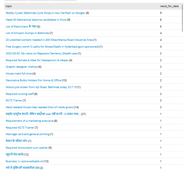The image size is (186, 173).
Task: Open 'Requirement of a marketing executive' topic
Action: 29,121
